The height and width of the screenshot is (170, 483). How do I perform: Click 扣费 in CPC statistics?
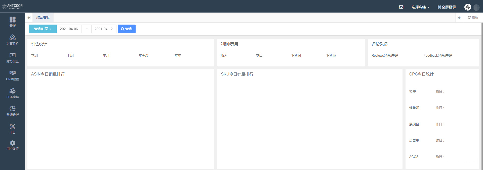pyautogui.click(x=413, y=92)
